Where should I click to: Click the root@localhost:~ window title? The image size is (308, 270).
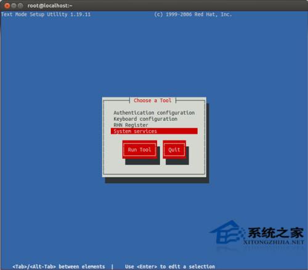50,6
